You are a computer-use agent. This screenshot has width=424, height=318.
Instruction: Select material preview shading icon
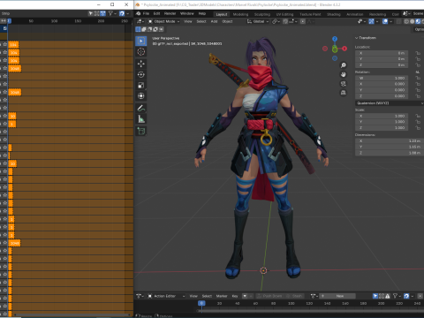tap(418, 21)
